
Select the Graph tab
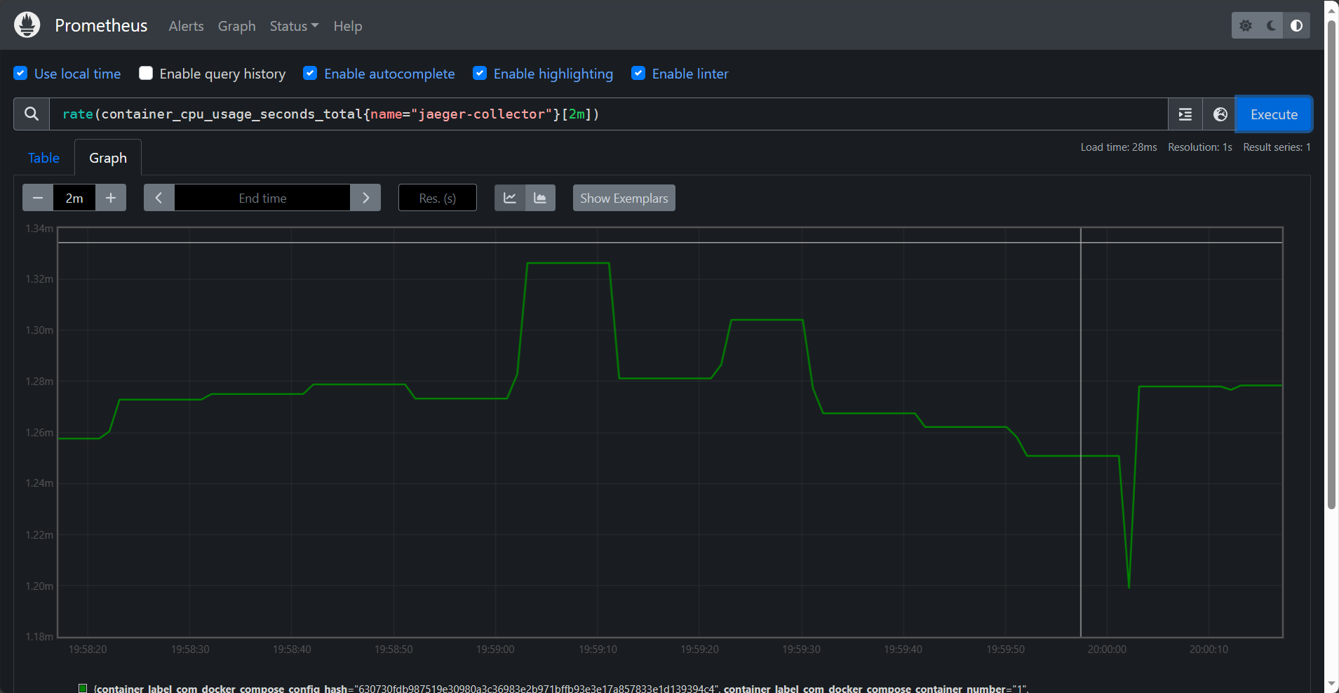108,158
